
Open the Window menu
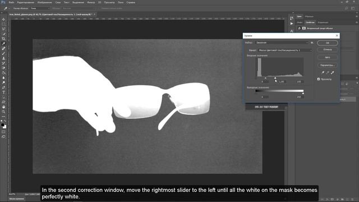click(x=121, y=2)
